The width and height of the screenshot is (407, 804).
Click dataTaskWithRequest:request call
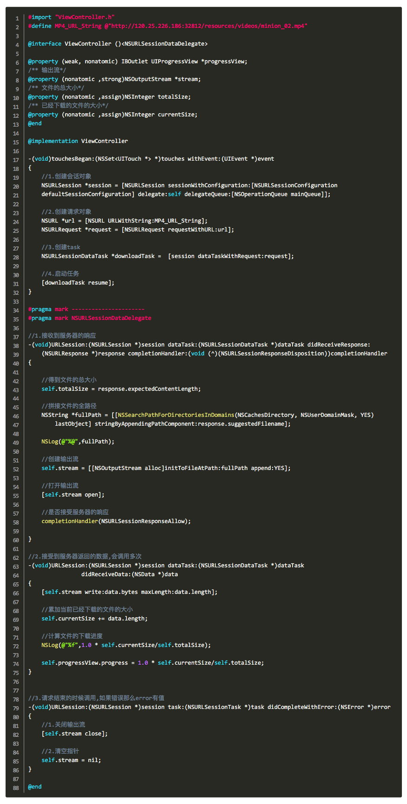[x=242, y=256]
